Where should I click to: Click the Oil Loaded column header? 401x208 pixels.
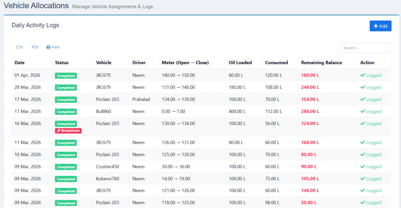240,63
